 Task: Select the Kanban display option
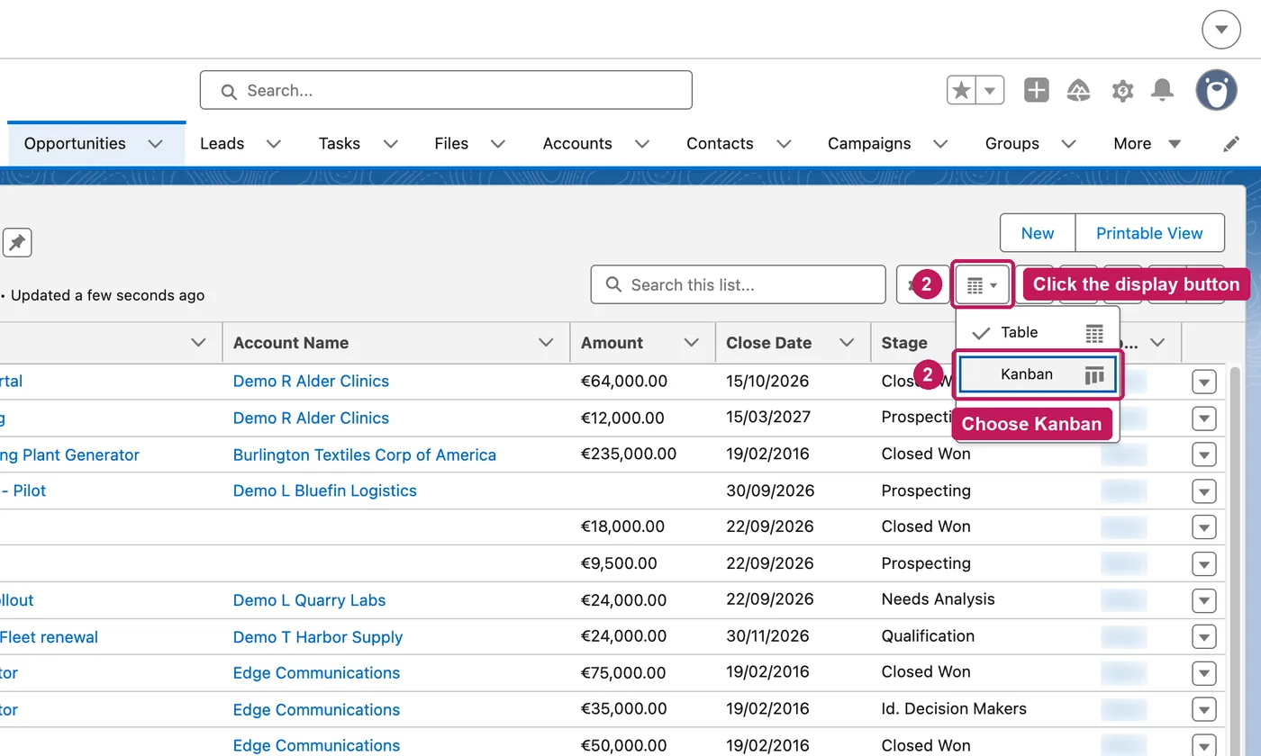(1039, 374)
